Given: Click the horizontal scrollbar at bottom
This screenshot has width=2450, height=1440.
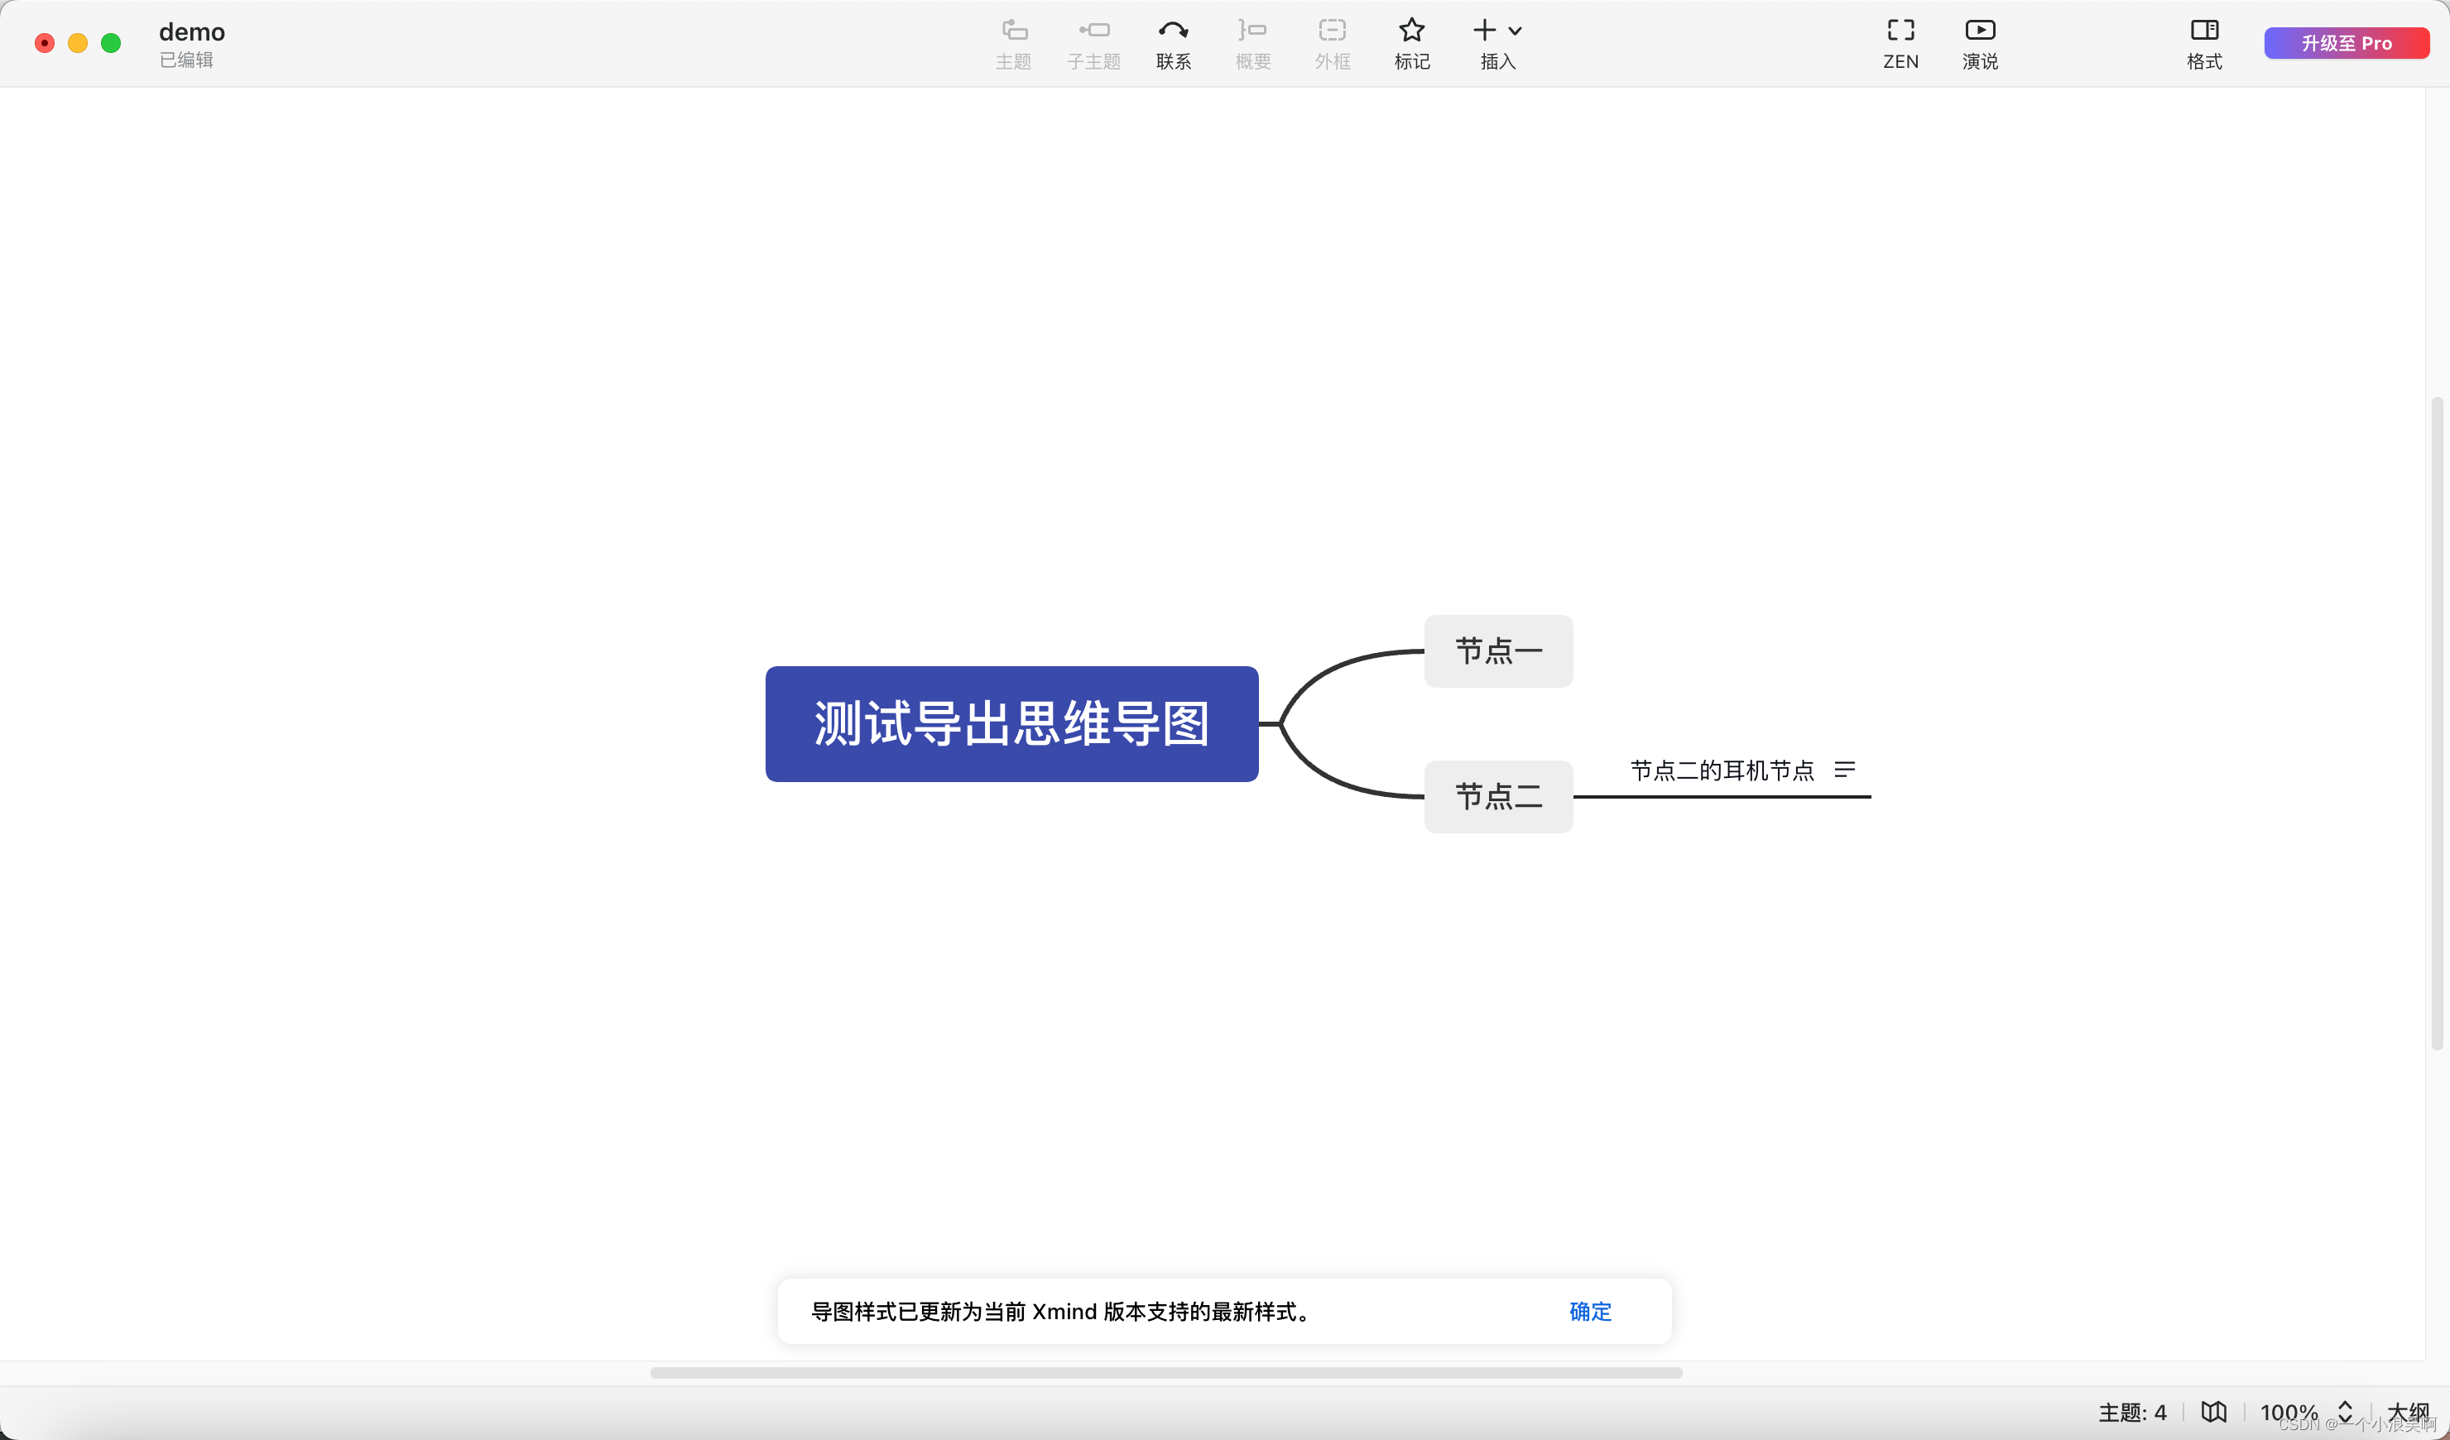Looking at the screenshot, I should coord(1165,1373).
